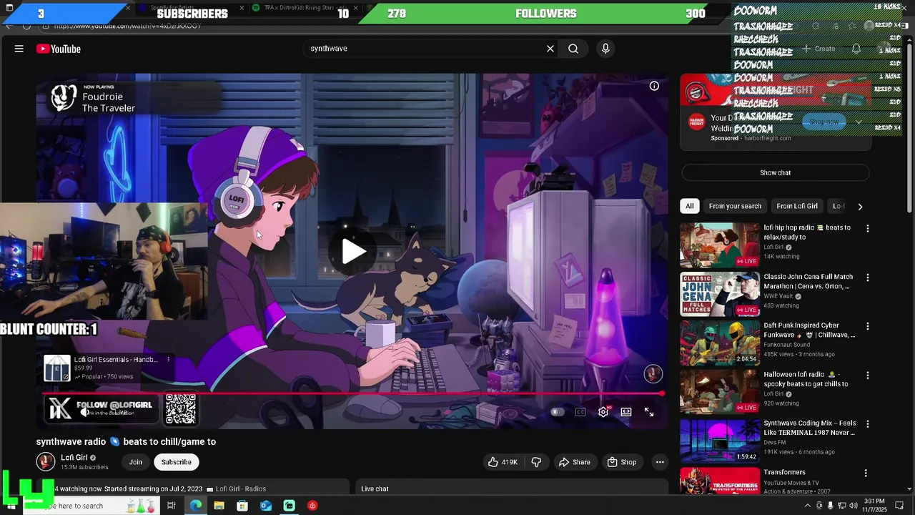The width and height of the screenshot is (915, 515).
Task: Click the live scrubber dot on the progress bar
Action: (662, 393)
